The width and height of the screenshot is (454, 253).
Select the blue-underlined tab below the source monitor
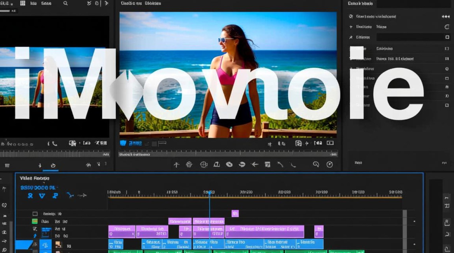coord(53,166)
